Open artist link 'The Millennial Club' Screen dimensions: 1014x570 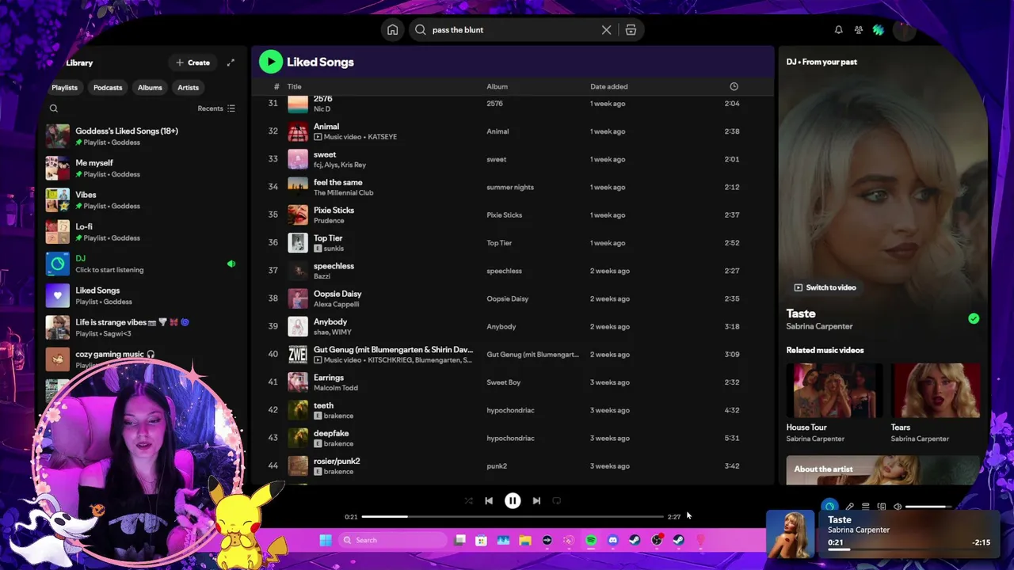(343, 192)
